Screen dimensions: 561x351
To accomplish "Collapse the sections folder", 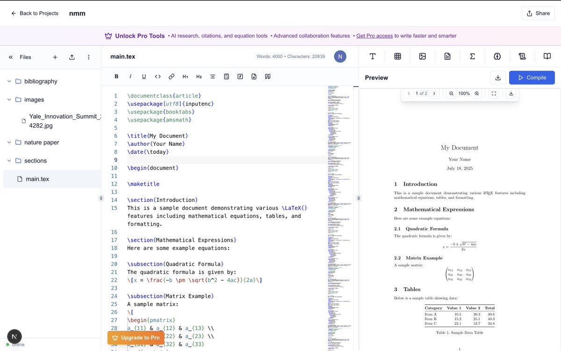I will pyautogui.click(x=9, y=160).
